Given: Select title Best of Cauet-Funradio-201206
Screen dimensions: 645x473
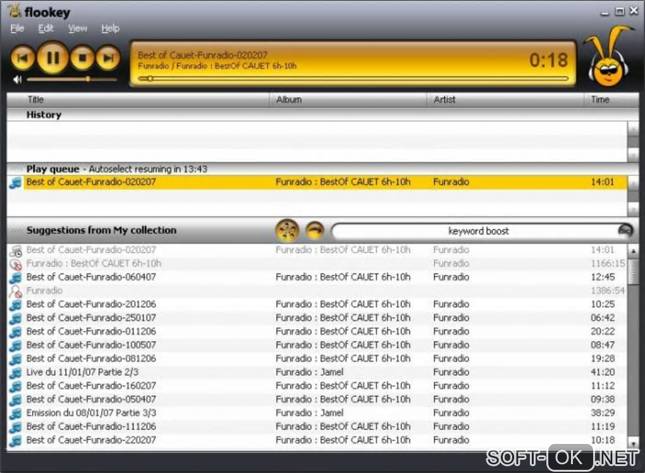Looking at the screenshot, I should pos(91,304).
